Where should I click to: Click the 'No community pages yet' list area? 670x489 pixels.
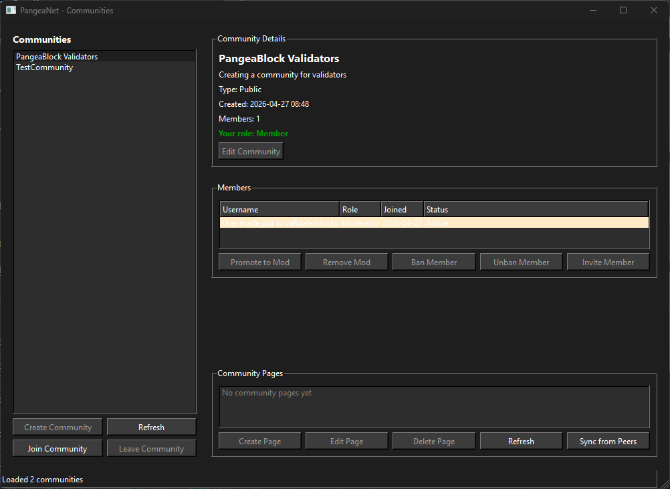pyautogui.click(x=434, y=407)
